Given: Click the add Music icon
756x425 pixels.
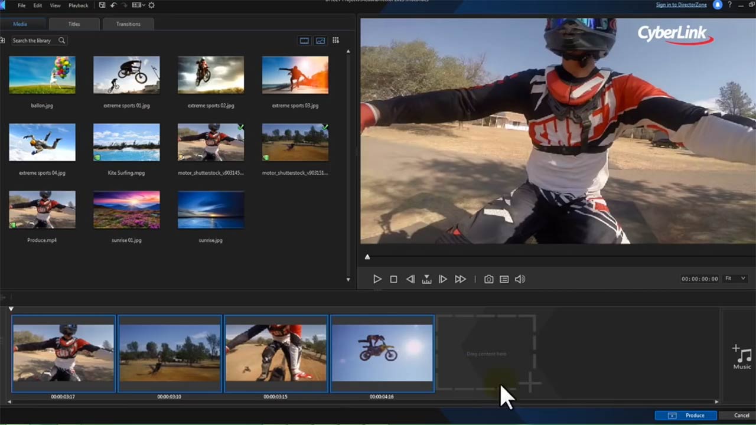Looking at the screenshot, I should pos(742,357).
